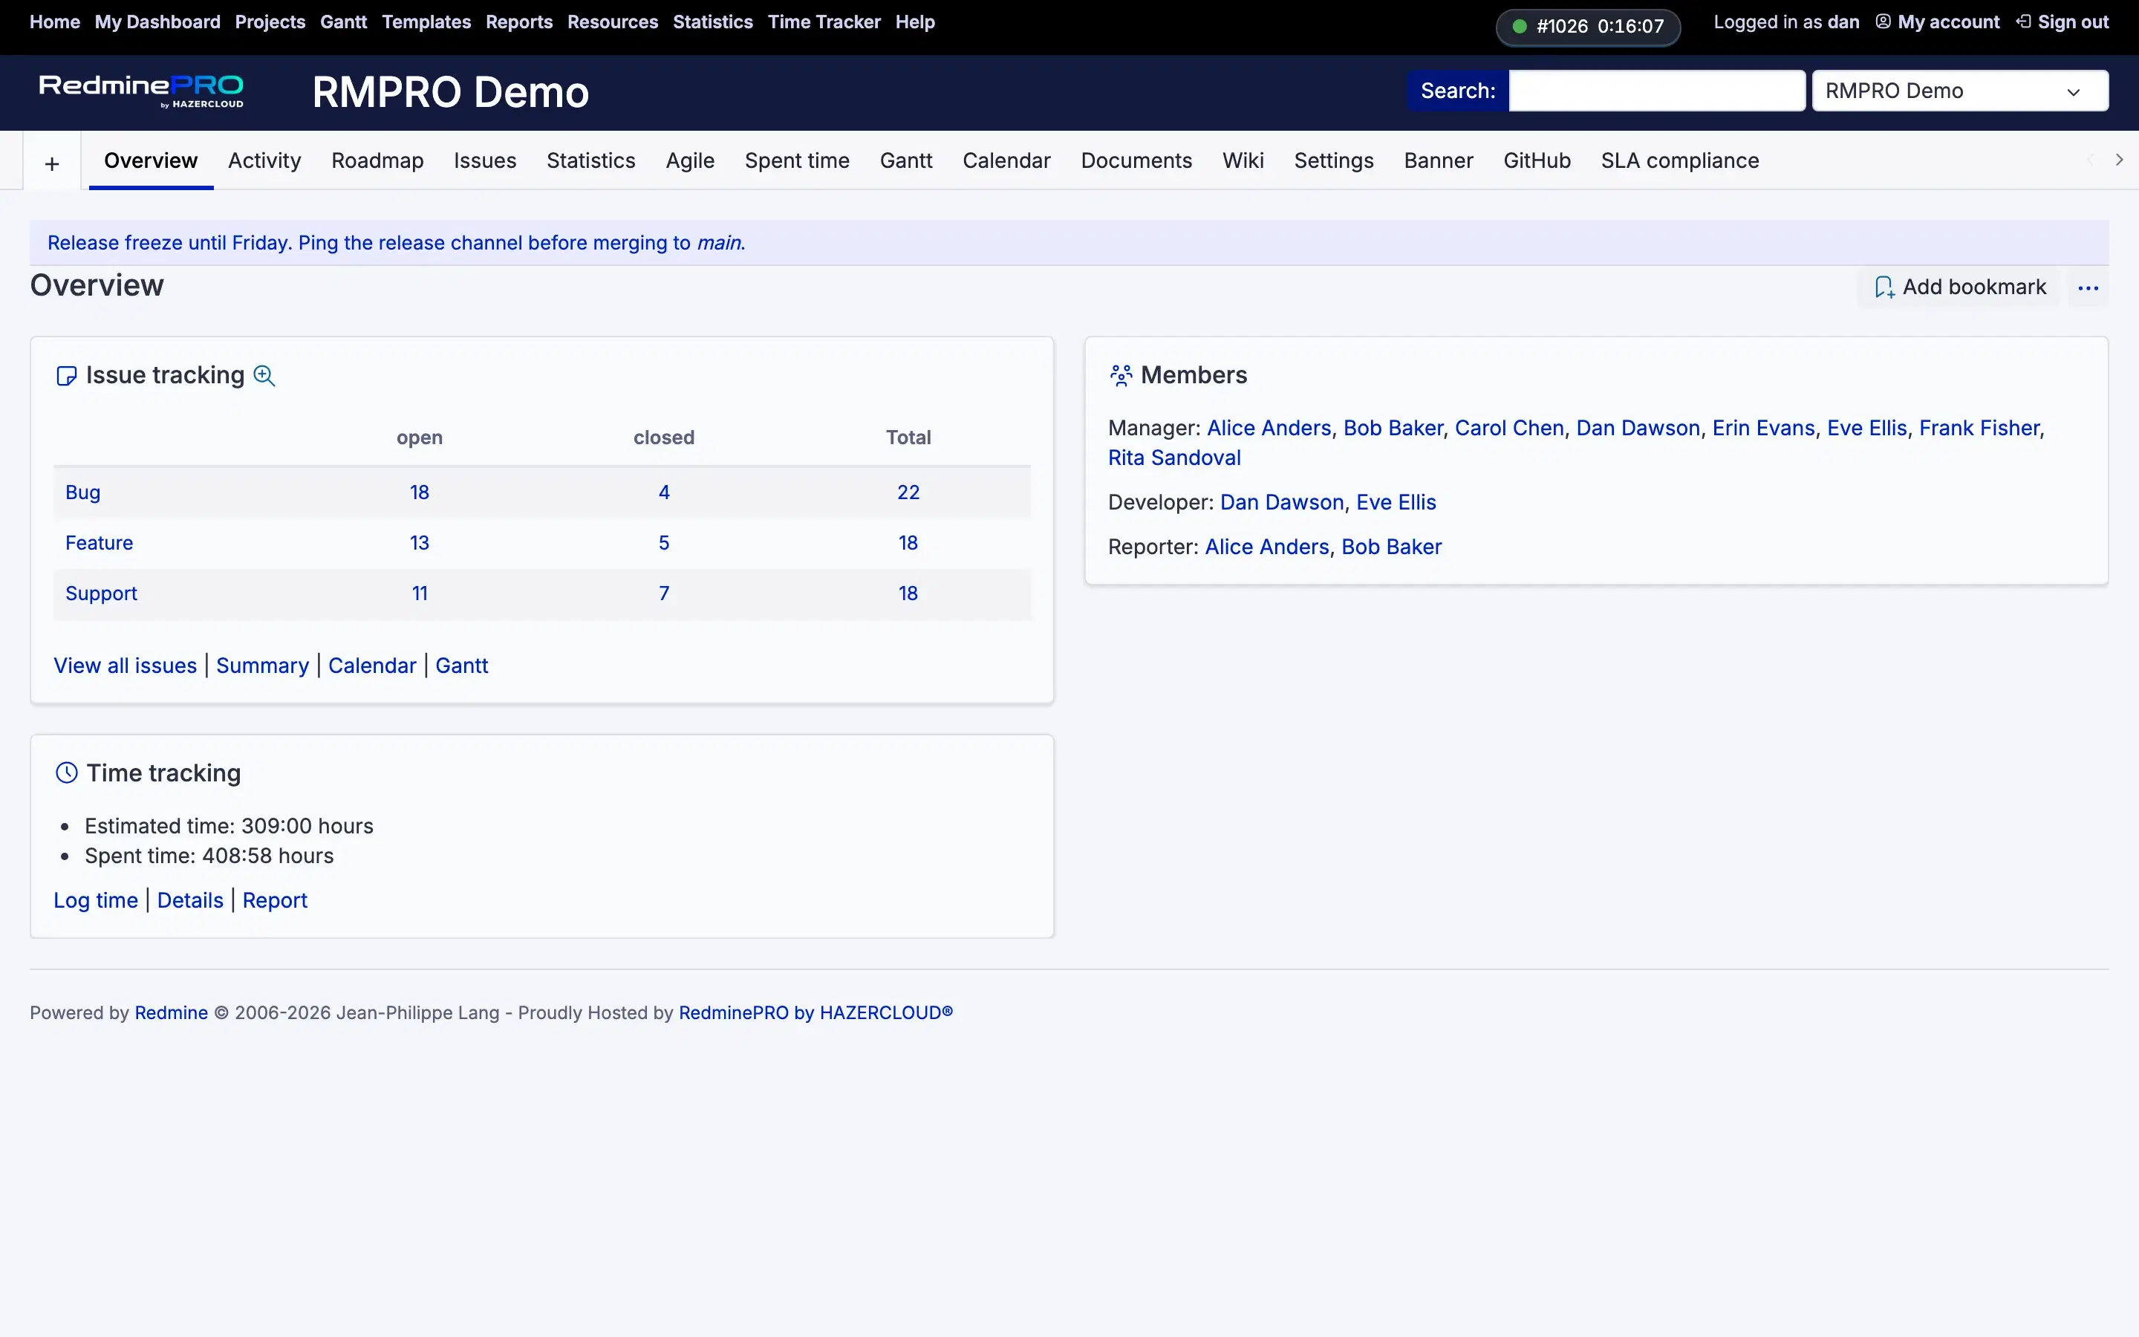Click the Redmine link in the footer

tap(172, 1012)
